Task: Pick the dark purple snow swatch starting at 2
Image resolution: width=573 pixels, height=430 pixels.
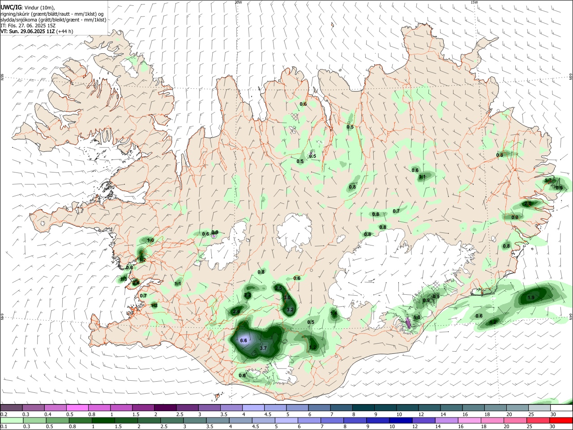Action: pos(165,408)
